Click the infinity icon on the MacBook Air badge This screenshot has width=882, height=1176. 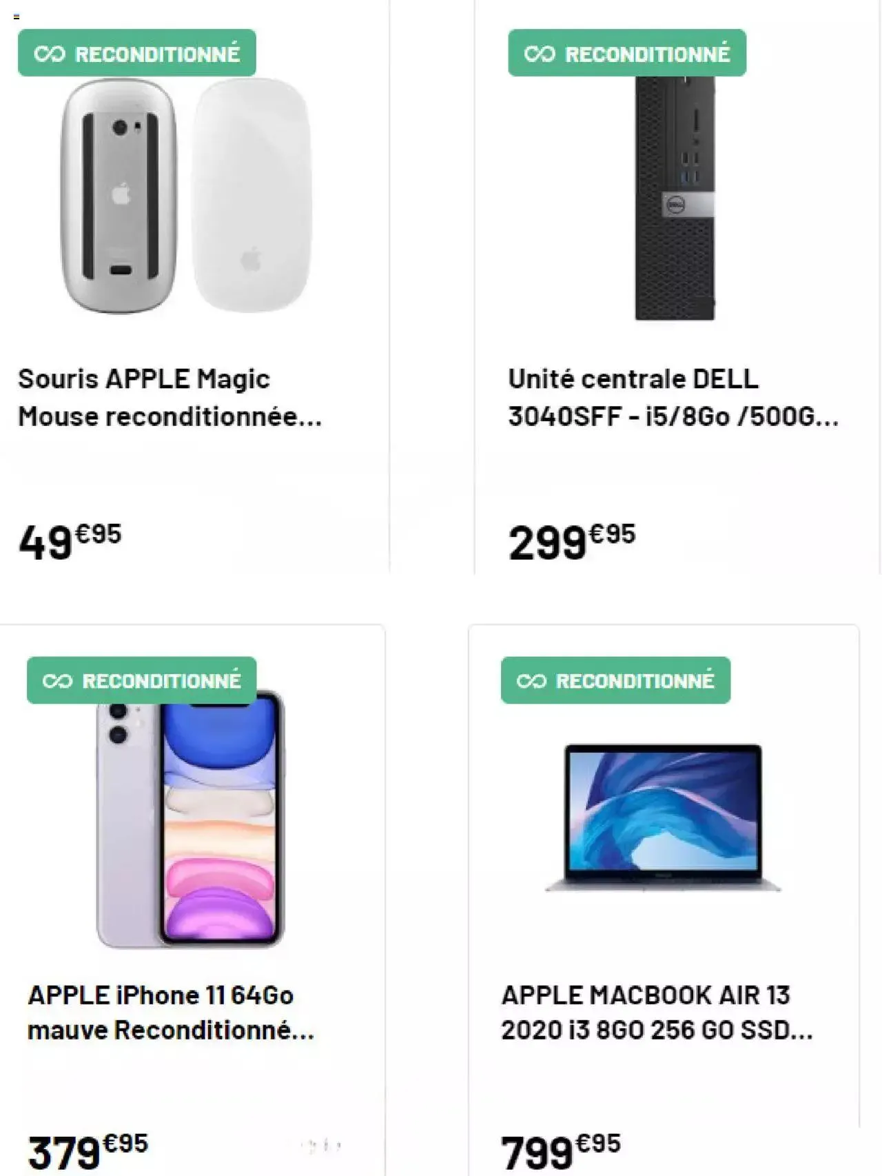(531, 681)
